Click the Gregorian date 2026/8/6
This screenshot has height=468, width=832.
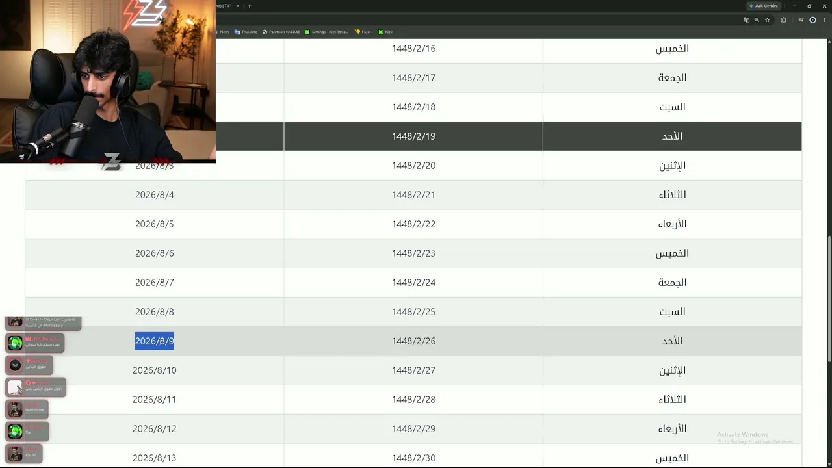pos(155,253)
